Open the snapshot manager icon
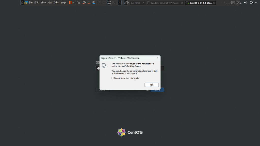 coord(93,3)
